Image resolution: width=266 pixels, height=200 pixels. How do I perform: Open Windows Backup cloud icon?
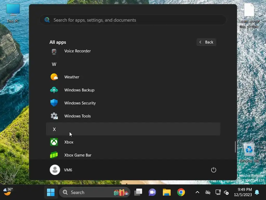point(54,90)
